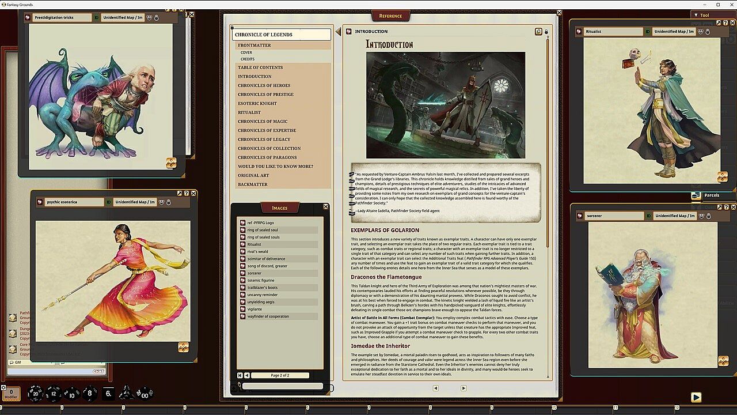Collapse the Frontmatter chapter

click(254, 45)
